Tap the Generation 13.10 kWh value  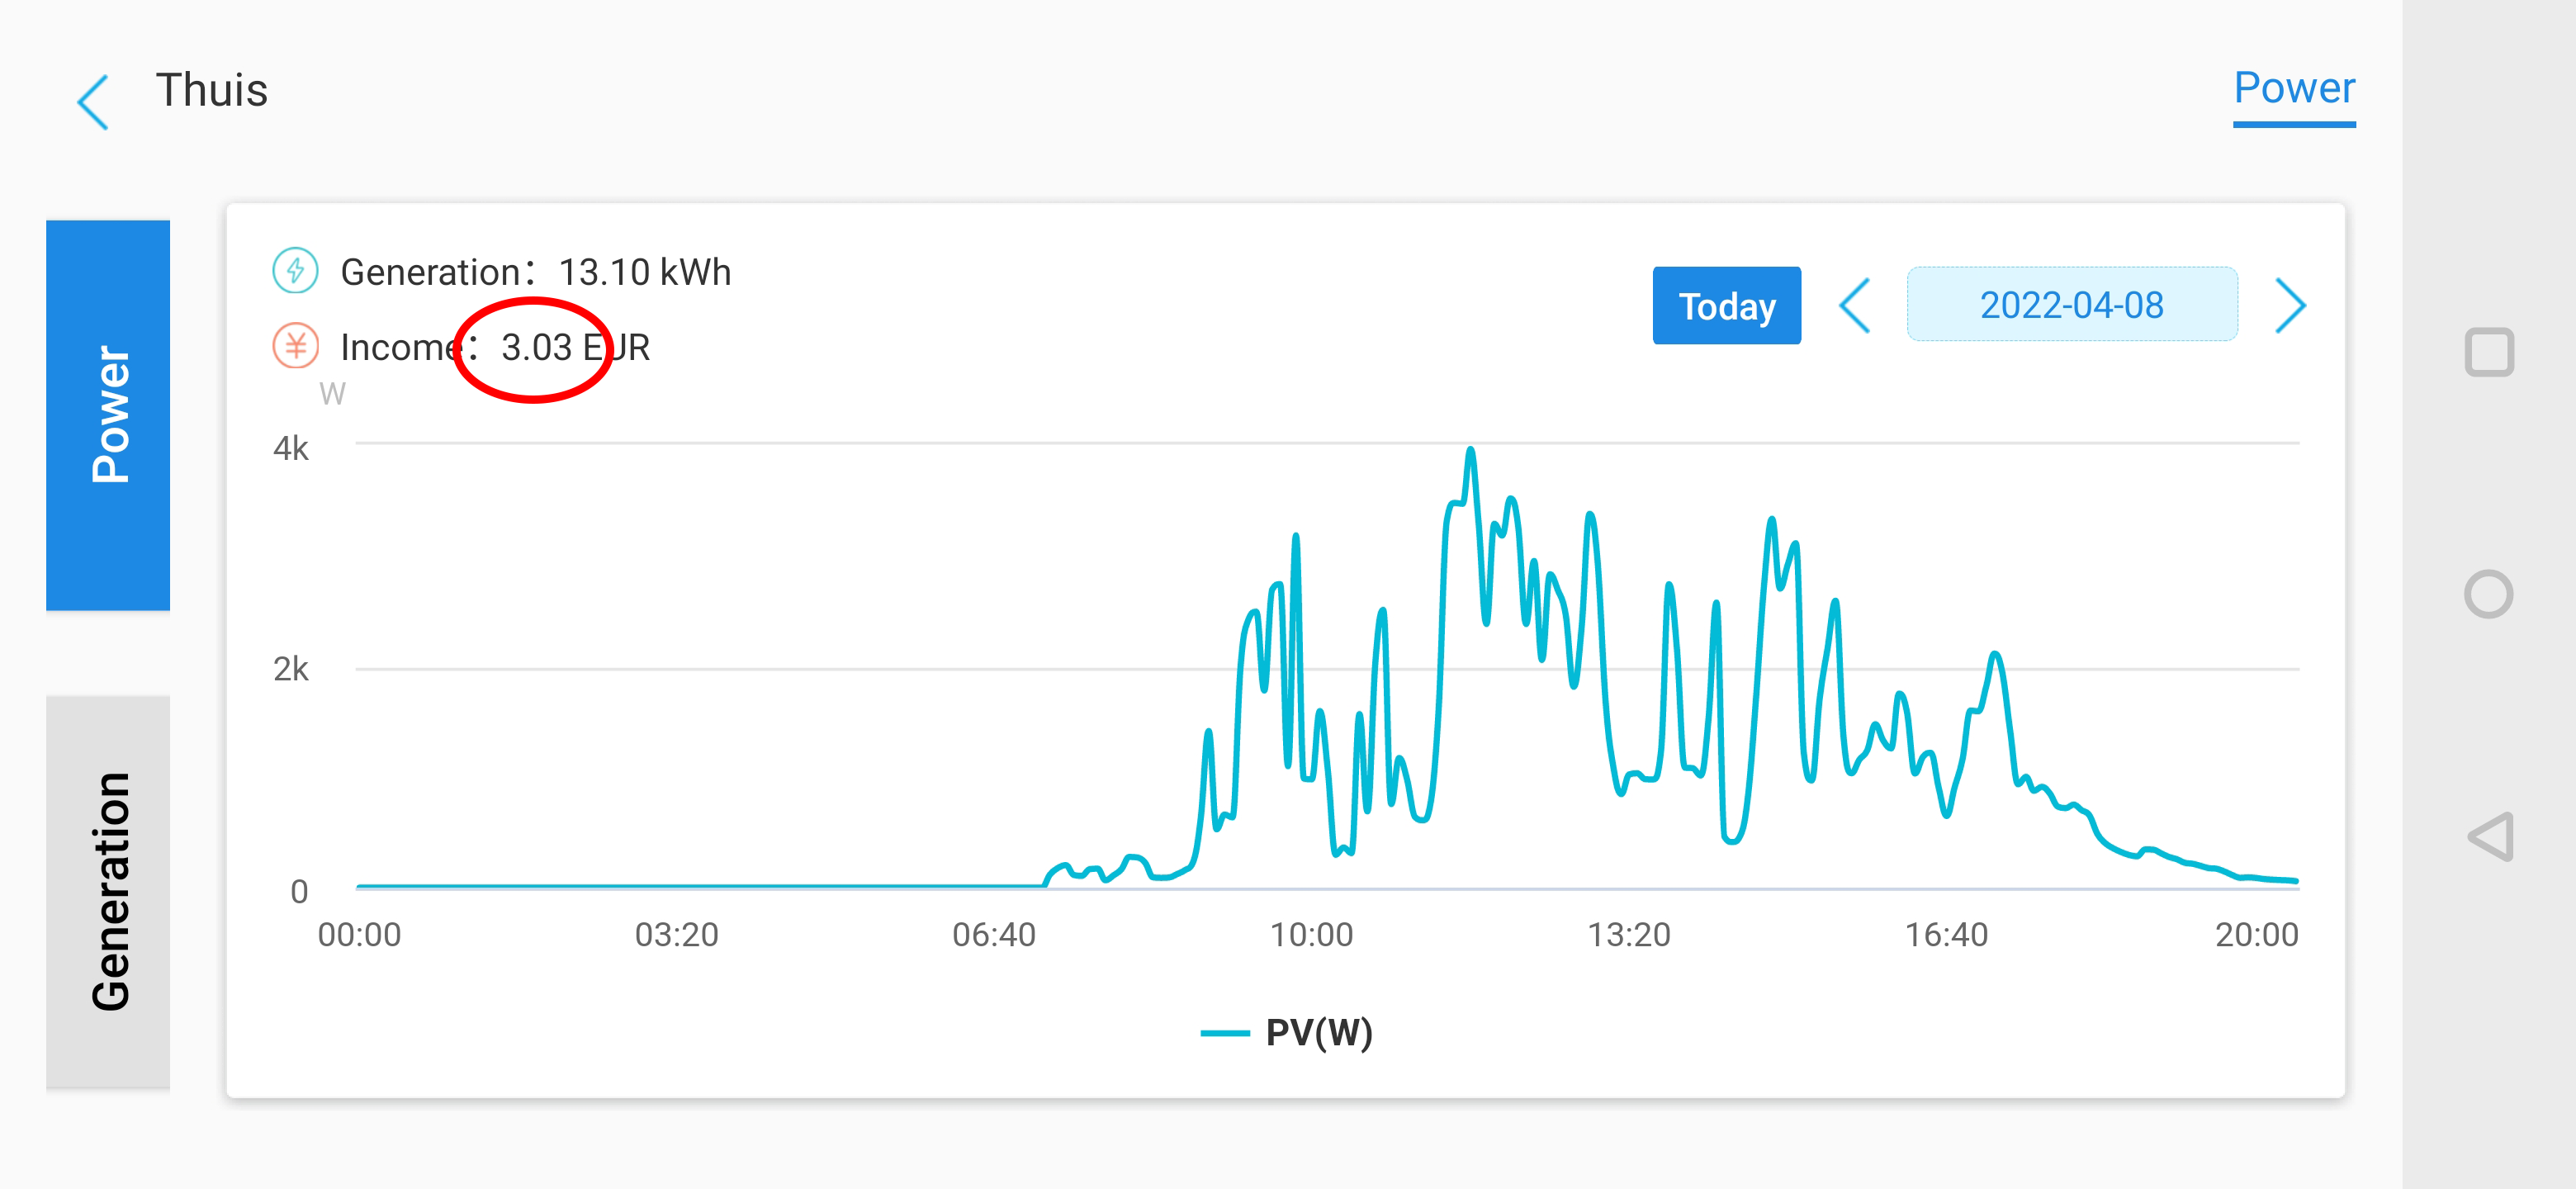tap(644, 272)
